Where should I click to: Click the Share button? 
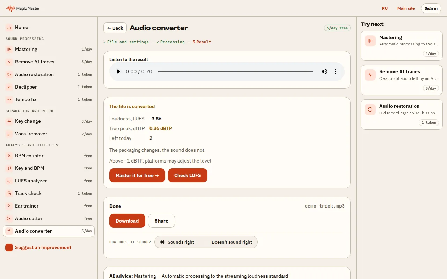click(x=161, y=221)
